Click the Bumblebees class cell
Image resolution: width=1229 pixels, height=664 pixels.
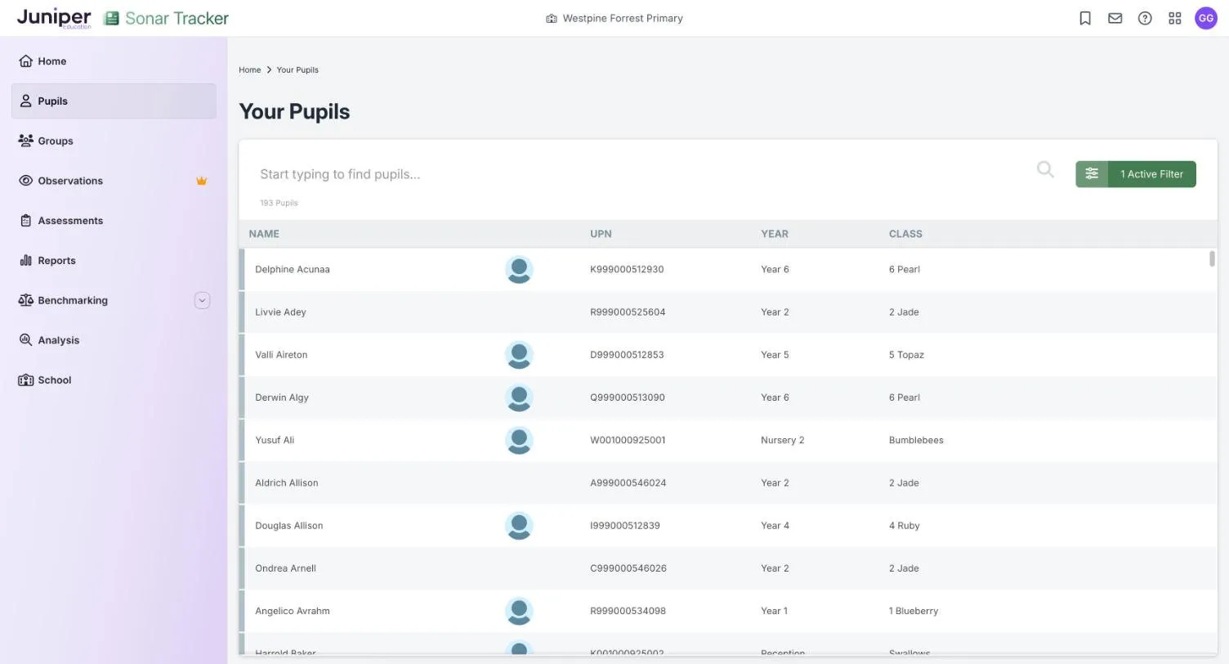coord(916,440)
